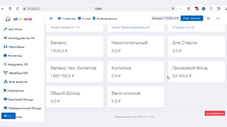Open the Инфо-канал A-I-O link

(x=65, y=27)
